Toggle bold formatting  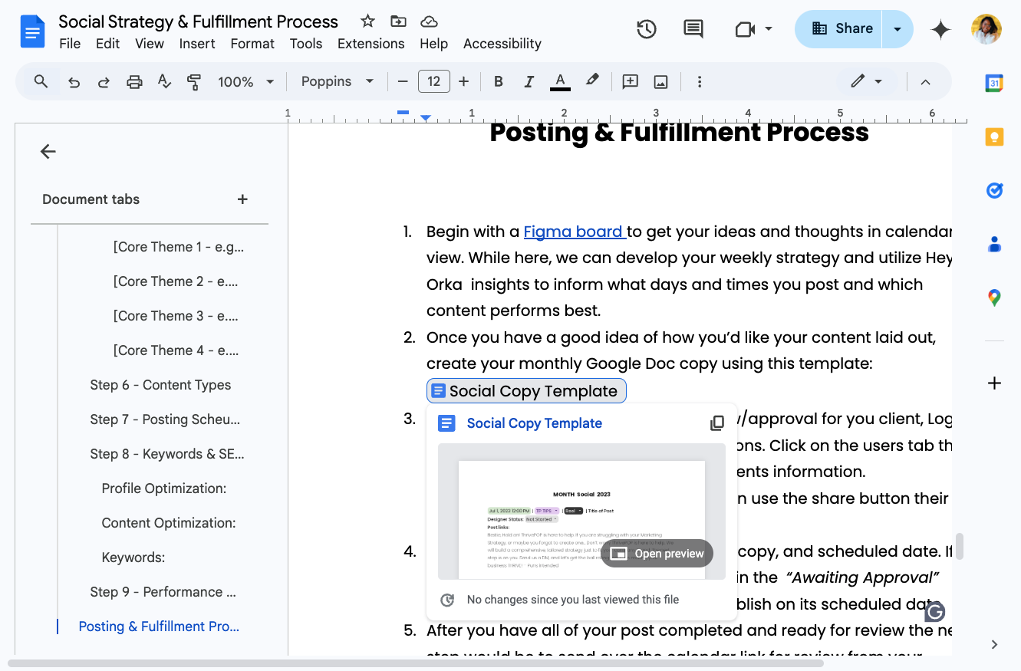tap(499, 81)
